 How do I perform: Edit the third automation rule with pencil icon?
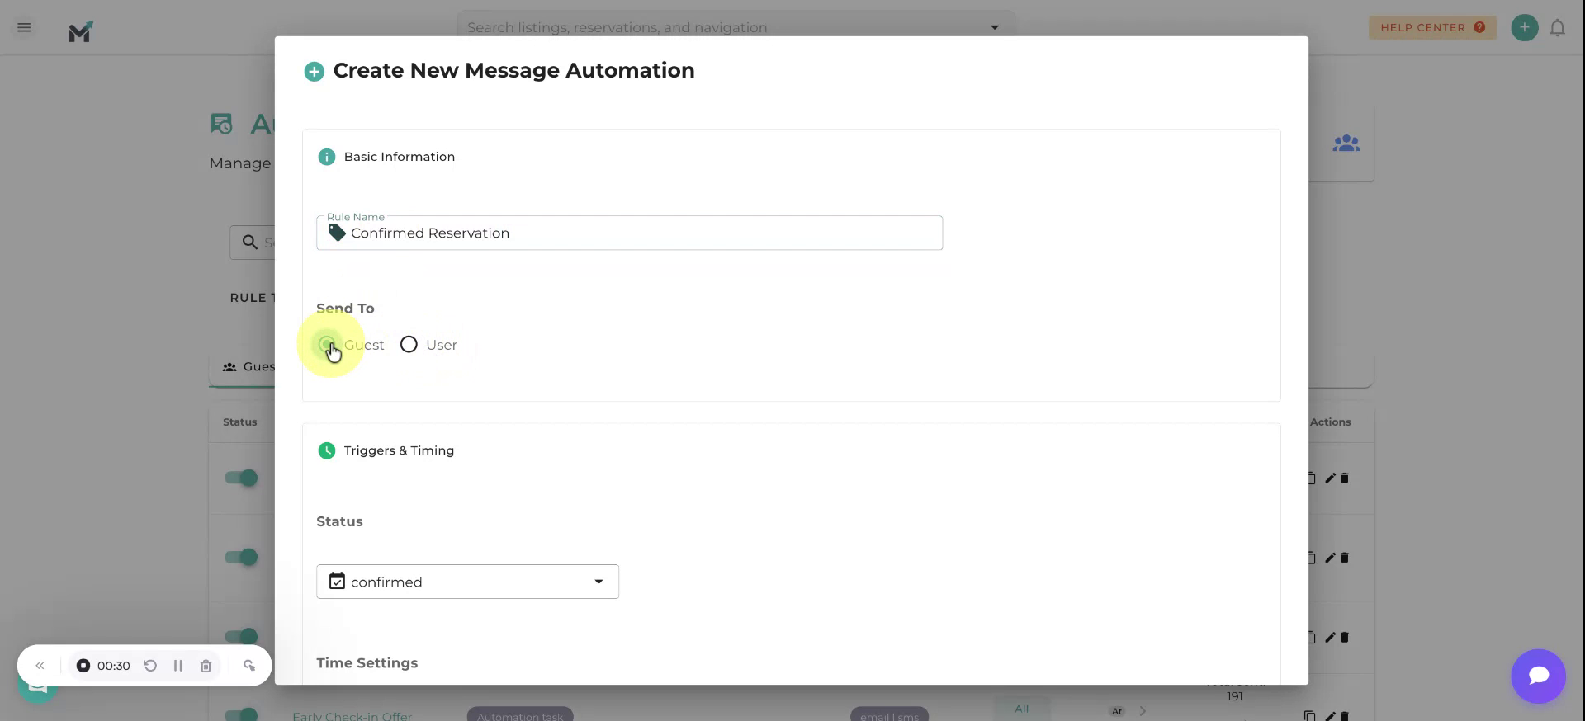pos(1329,637)
